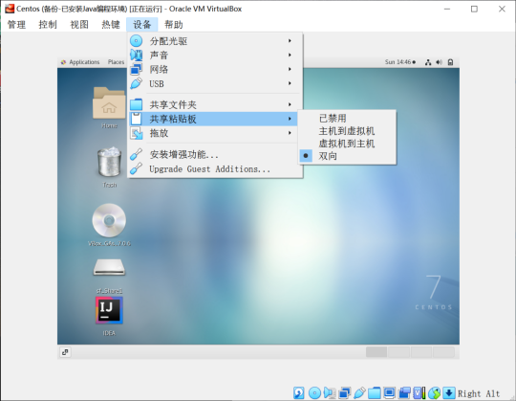The width and height of the screenshot is (516, 401).
Task: Click the sf_Shared drive icon on desktop
Action: (109, 268)
